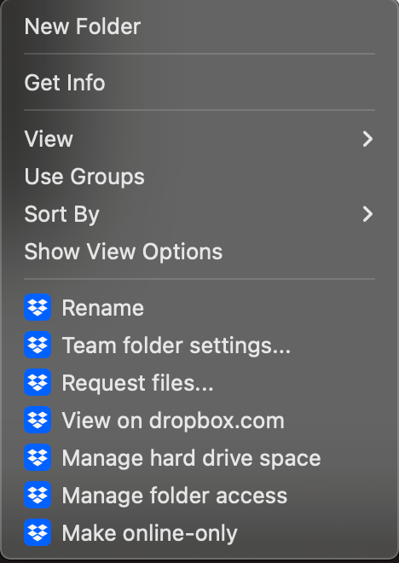Choose View on dropbox.com

pyautogui.click(x=199, y=420)
